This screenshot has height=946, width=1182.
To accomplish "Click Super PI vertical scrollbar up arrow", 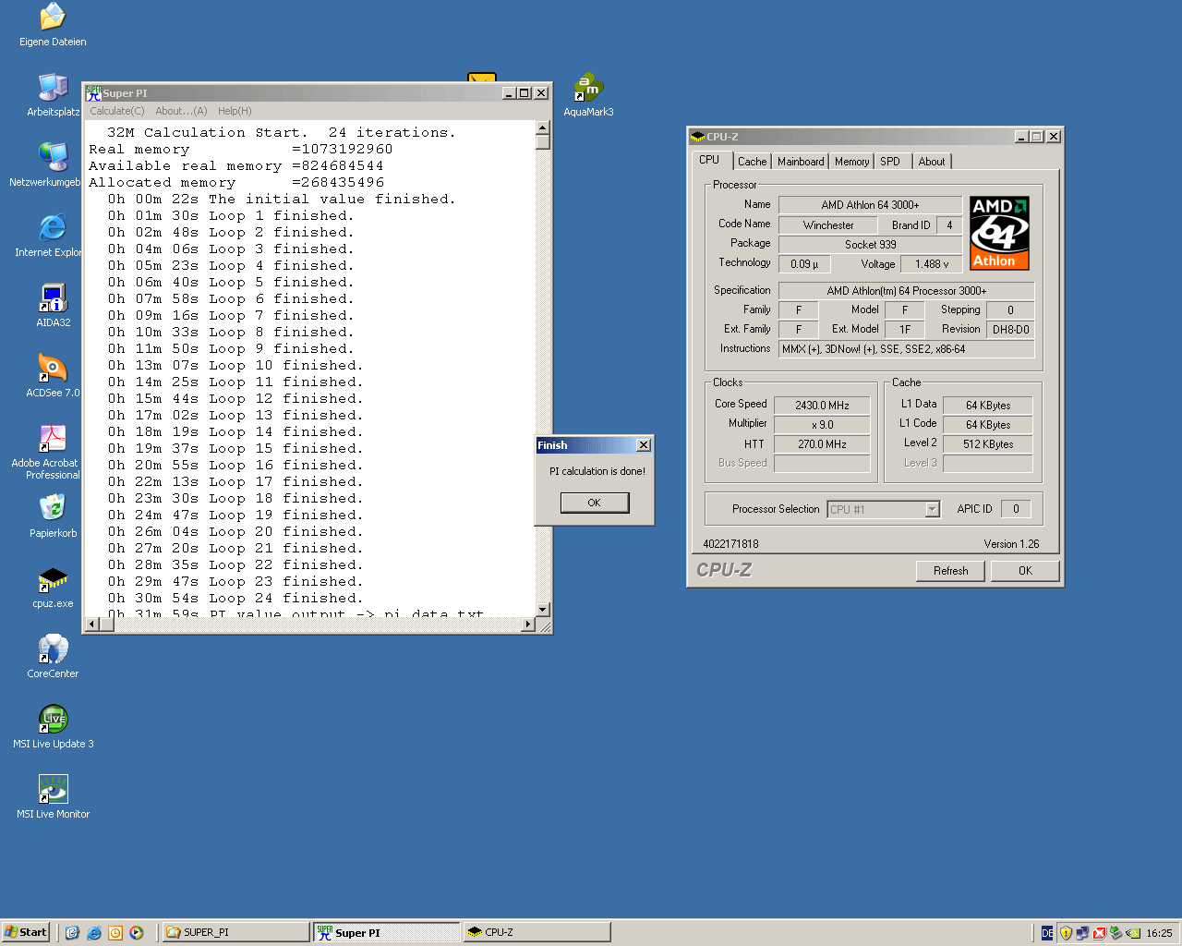I will pyautogui.click(x=543, y=128).
